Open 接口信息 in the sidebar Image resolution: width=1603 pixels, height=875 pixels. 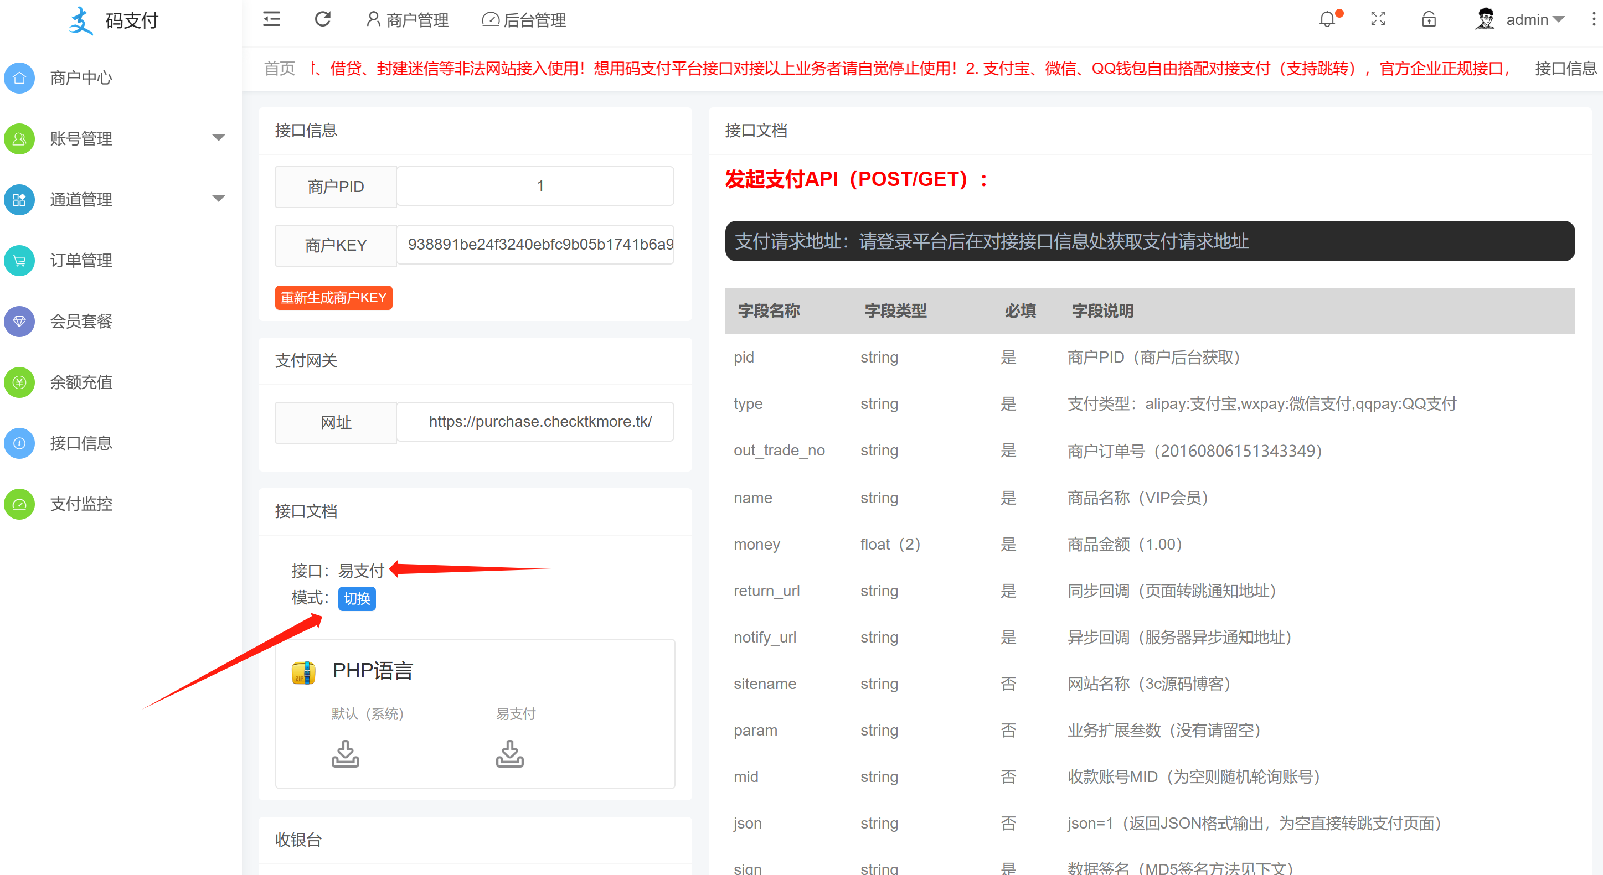pos(81,443)
